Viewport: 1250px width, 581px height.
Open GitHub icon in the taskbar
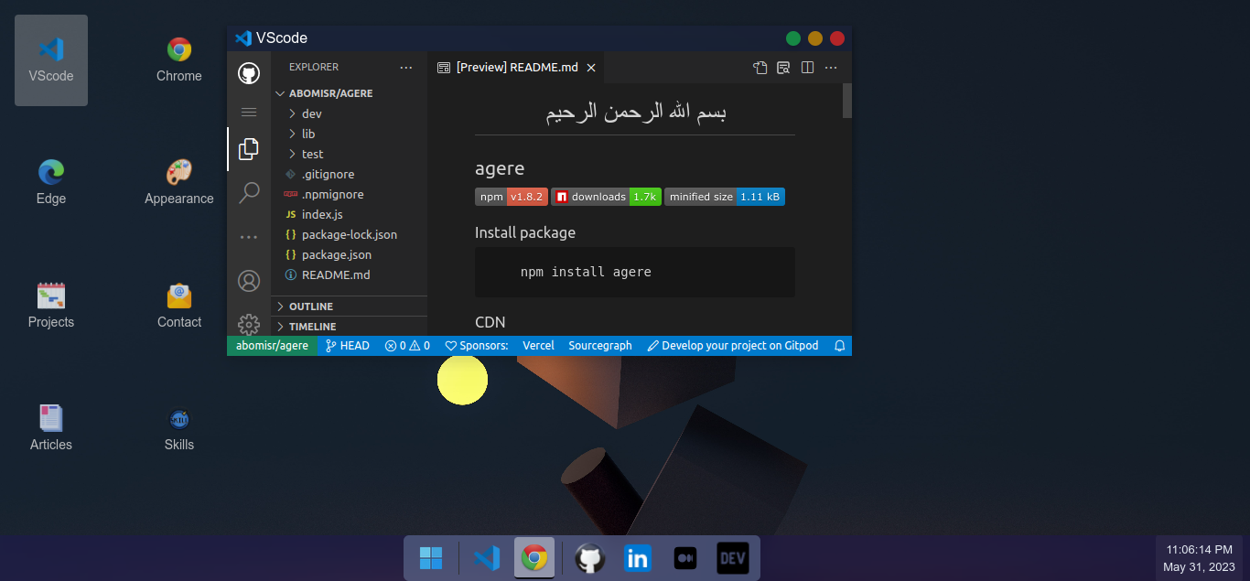tap(590, 558)
